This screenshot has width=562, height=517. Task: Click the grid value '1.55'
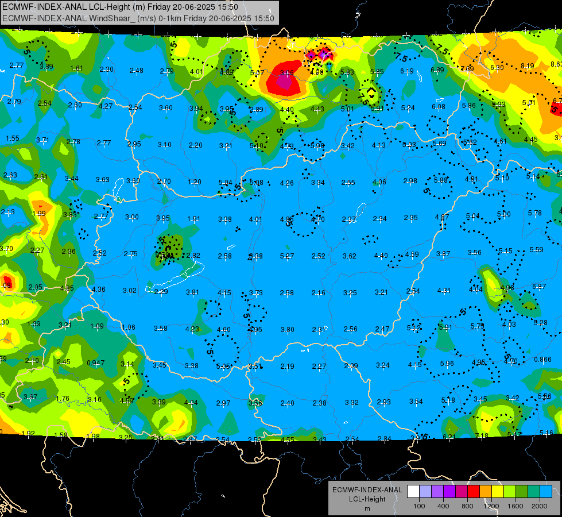[x=13, y=138]
